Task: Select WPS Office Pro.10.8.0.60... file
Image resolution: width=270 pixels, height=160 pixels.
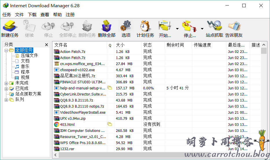Action: tap(83, 143)
